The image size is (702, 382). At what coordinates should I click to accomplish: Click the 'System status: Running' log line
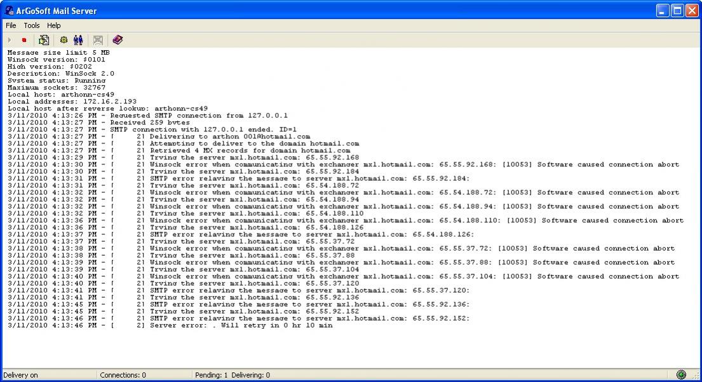tap(57, 81)
